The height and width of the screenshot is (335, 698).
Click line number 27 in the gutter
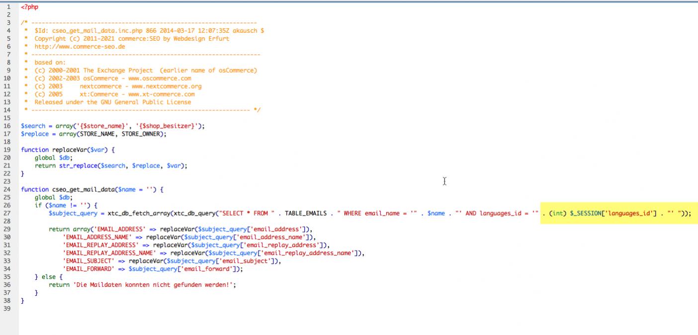pos(8,213)
